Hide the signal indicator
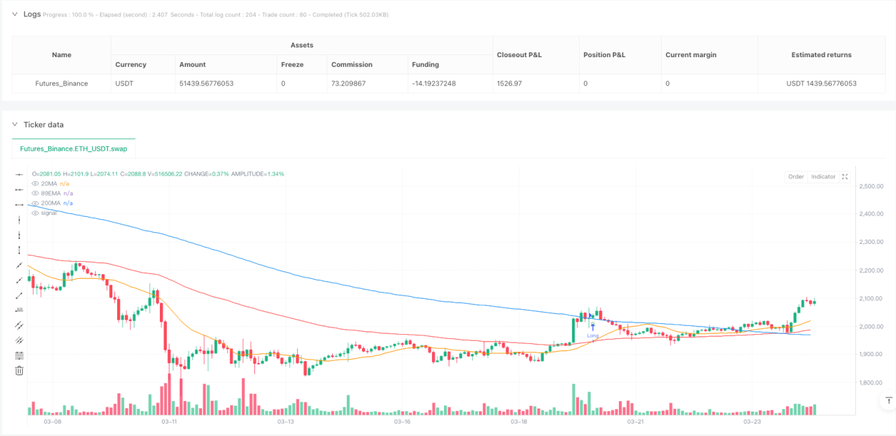The height and width of the screenshot is (436, 896). 35,213
